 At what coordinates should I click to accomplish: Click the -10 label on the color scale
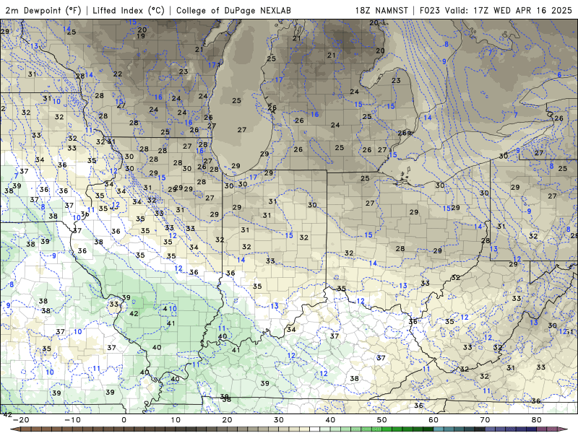(x=72, y=420)
